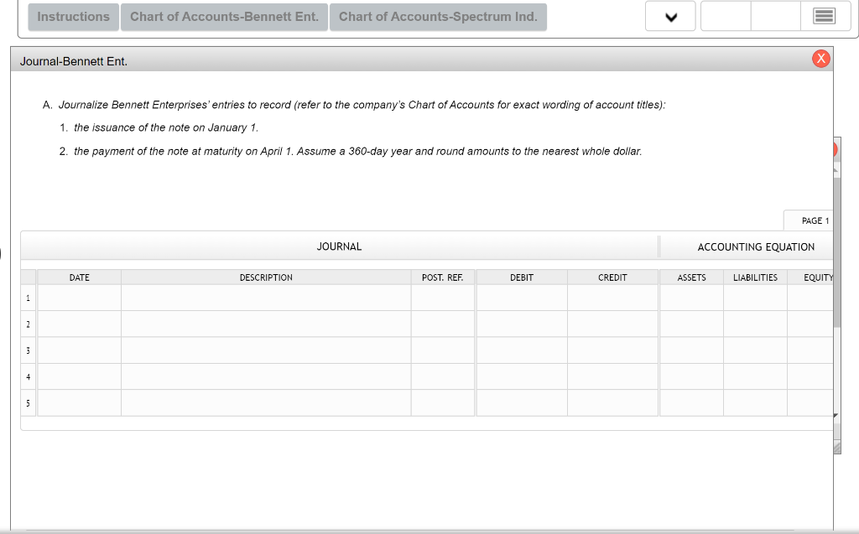Open the chevron dropdown near top right
Screen dimensions: 859x534
(669, 15)
